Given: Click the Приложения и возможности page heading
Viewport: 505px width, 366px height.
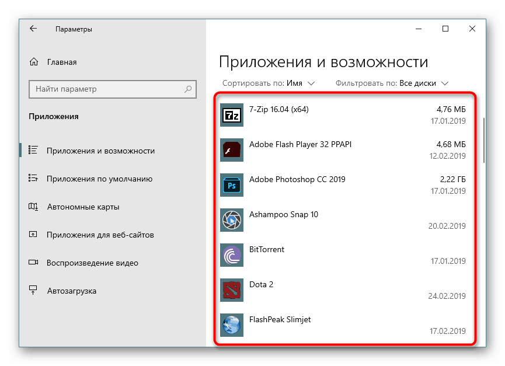Looking at the screenshot, I should (x=323, y=62).
